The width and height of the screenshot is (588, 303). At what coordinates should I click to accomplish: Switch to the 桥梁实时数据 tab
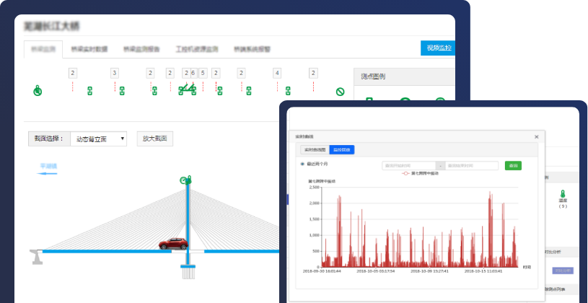click(x=89, y=49)
